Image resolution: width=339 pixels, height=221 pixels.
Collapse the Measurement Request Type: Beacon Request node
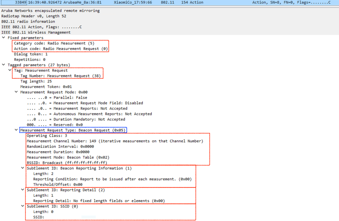coord(16,130)
